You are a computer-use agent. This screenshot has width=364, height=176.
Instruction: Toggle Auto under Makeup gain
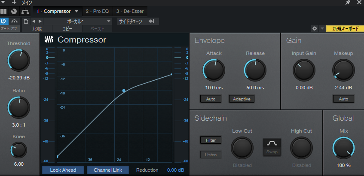pyautogui.click(x=343, y=99)
